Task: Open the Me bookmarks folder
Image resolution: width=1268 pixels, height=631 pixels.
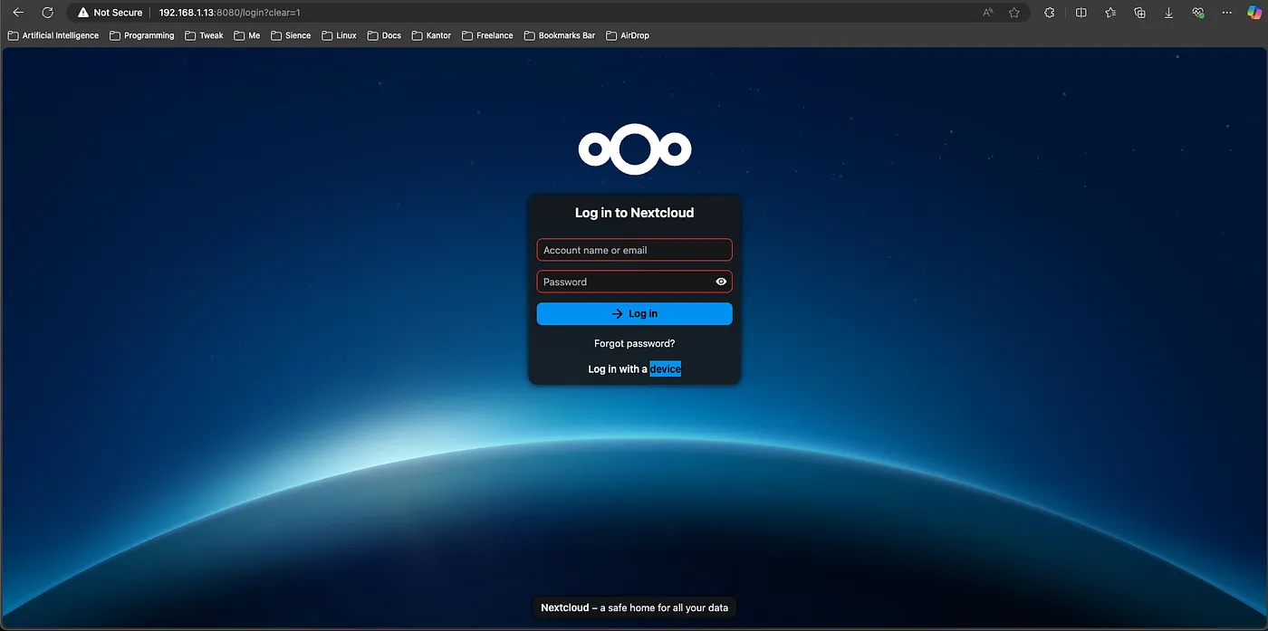Action: pyautogui.click(x=247, y=35)
